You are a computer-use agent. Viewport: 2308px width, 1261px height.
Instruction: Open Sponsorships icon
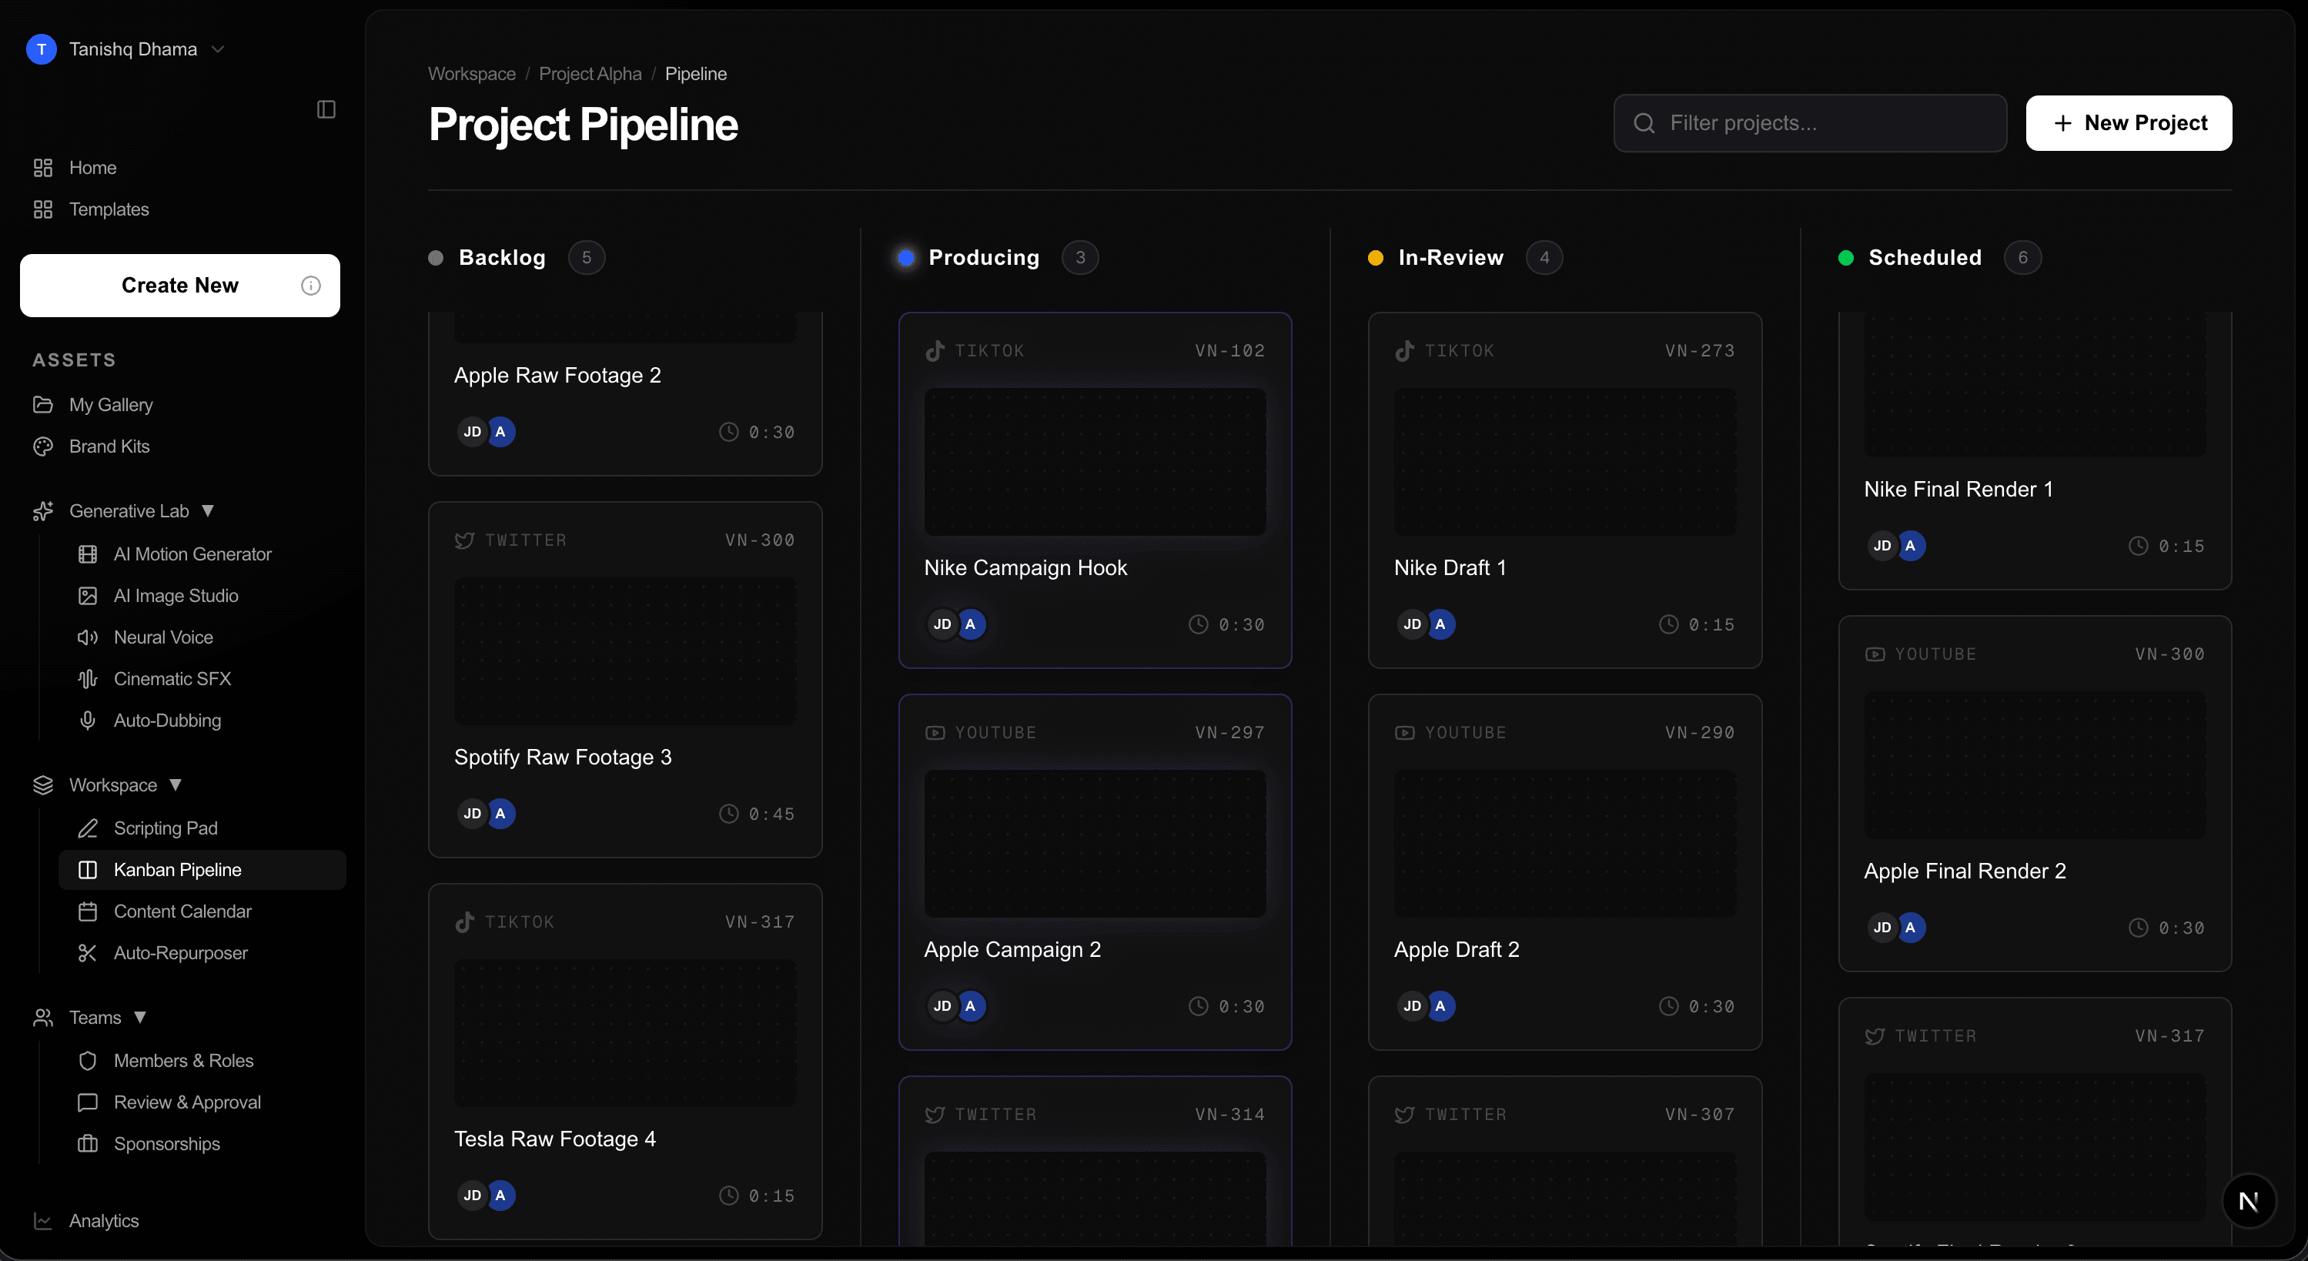click(x=88, y=1143)
